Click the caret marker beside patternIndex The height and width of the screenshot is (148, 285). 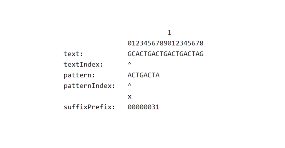pyautogui.click(x=130, y=85)
